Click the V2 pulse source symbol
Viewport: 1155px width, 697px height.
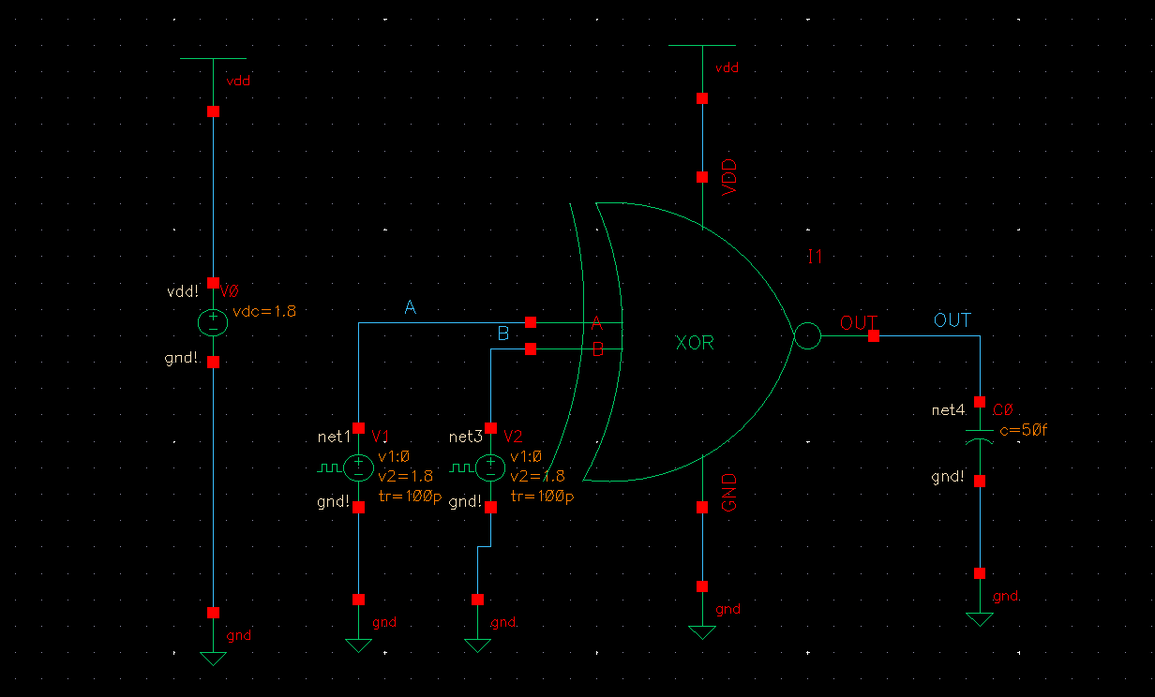pos(489,466)
